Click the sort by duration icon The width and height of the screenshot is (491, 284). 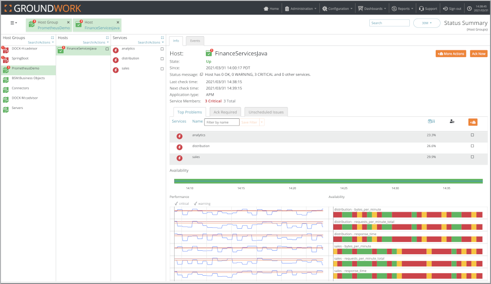coord(431,121)
